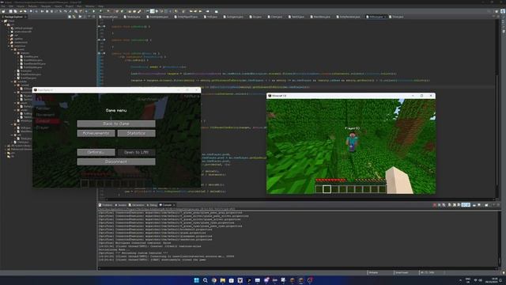
Task: Open the Windows Start menu
Action: 196,280
